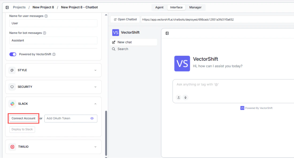Click the Style palette icon
The height and width of the screenshot is (160, 294).
12,70
